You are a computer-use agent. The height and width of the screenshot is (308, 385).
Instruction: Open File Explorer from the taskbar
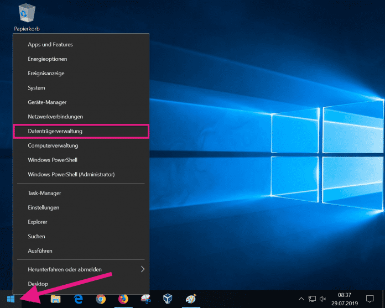(x=56, y=299)
